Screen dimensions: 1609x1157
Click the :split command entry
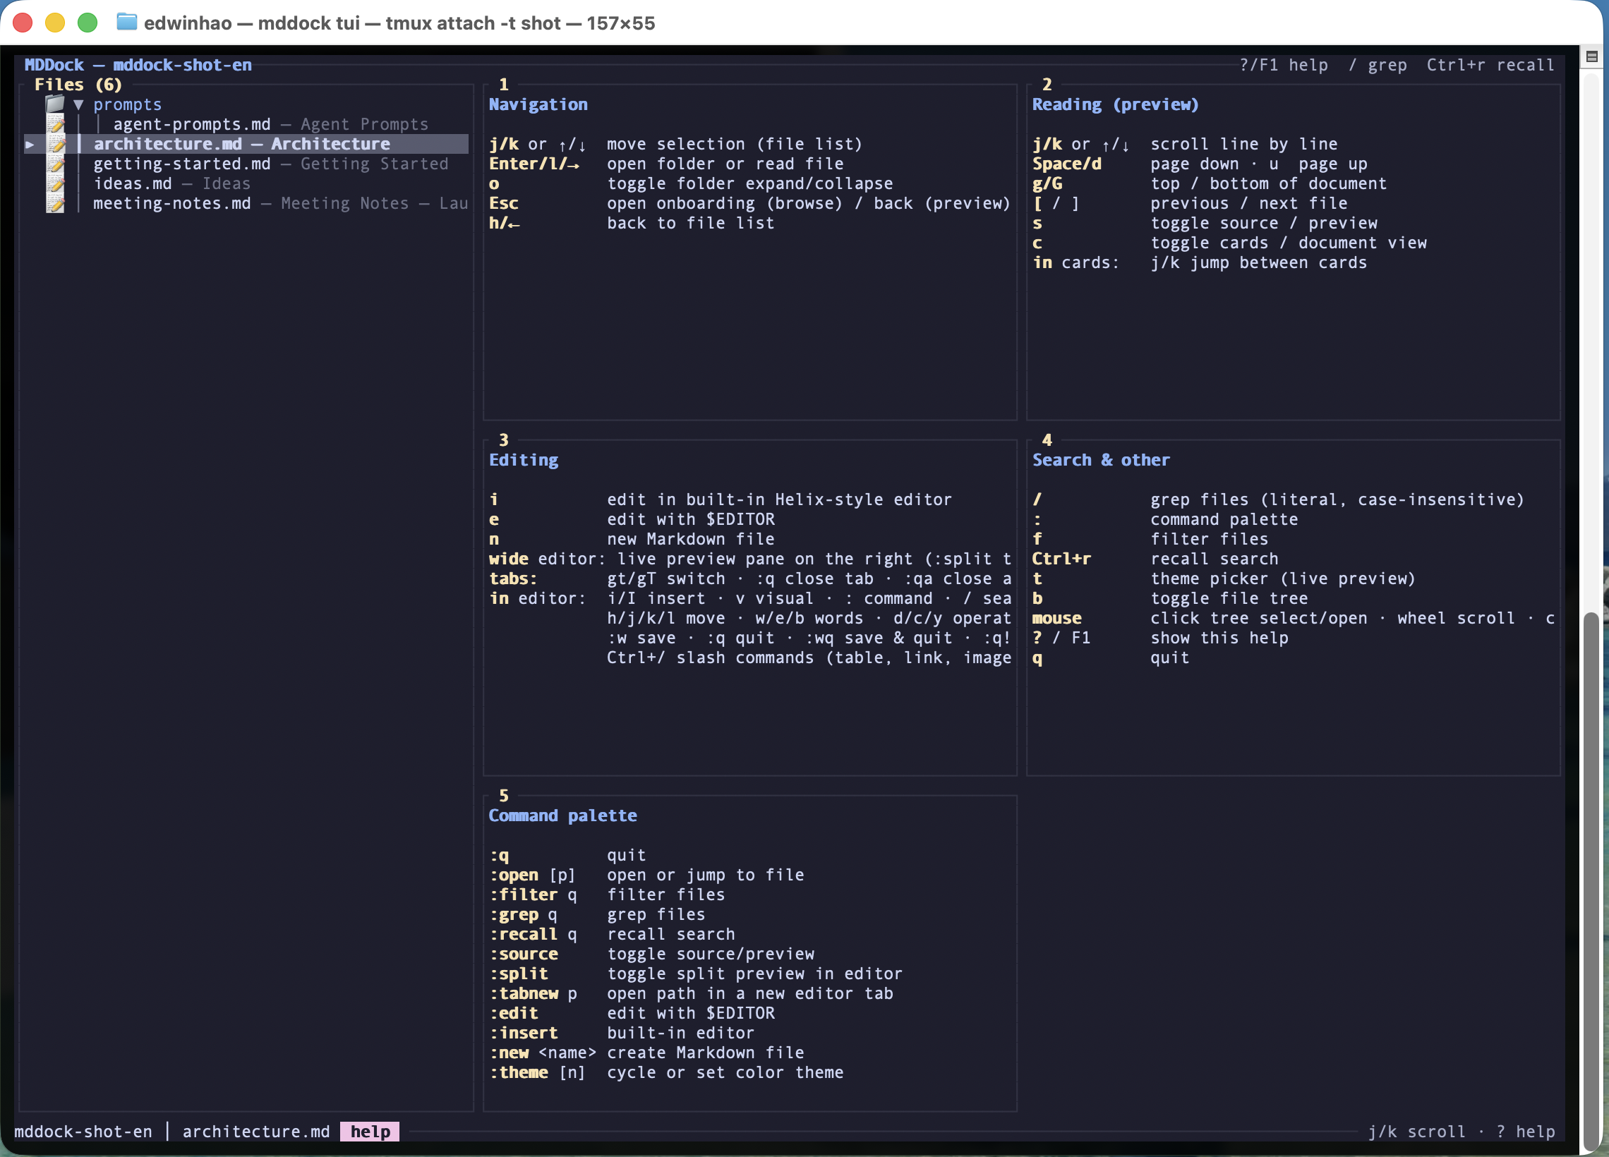click(x=695, y=974)
